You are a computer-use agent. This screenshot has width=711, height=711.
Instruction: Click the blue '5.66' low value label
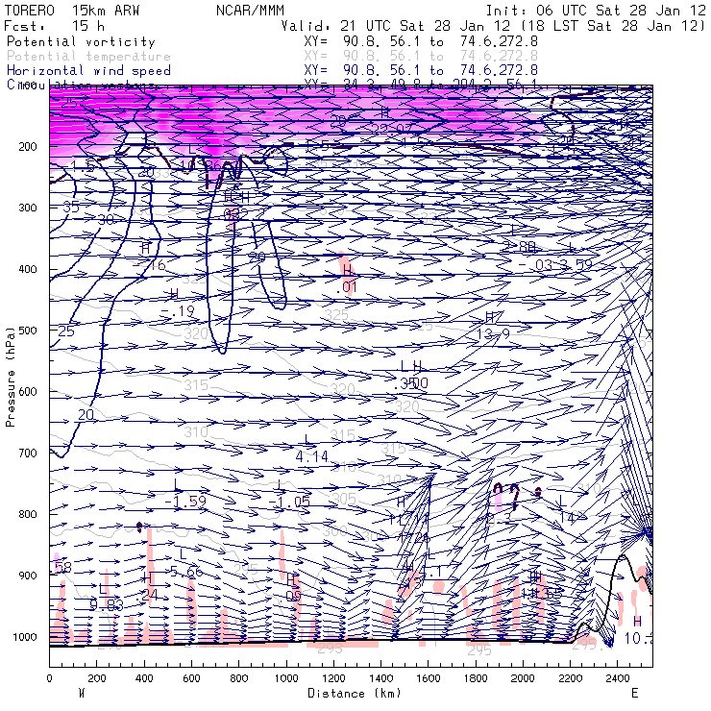click(185, 572)
